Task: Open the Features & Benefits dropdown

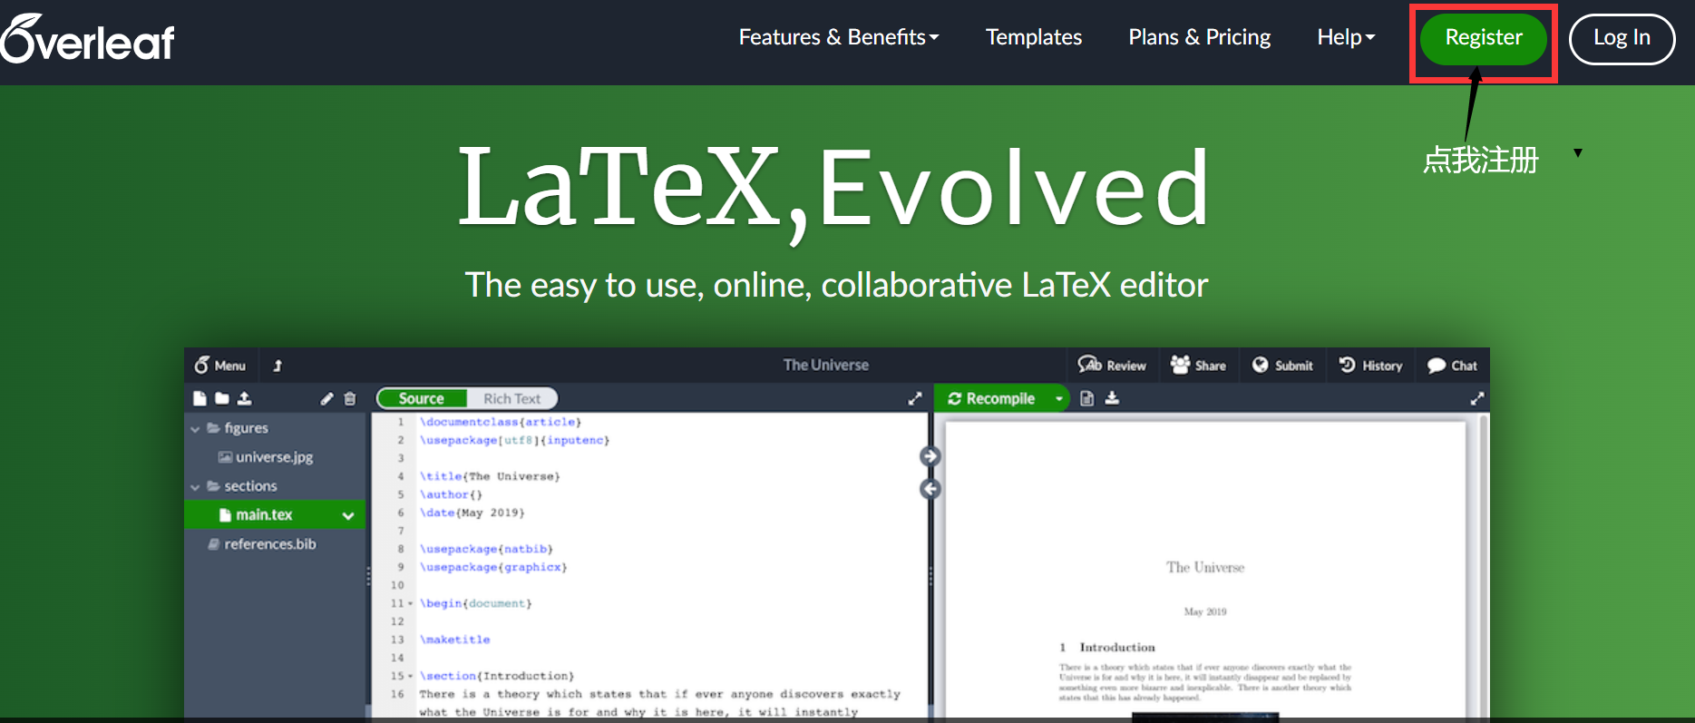Action: coord(839,37)
